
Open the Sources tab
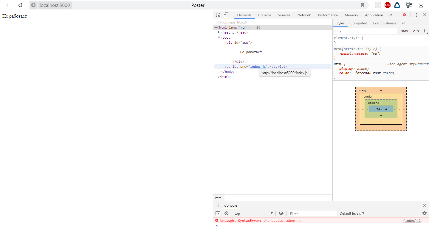284,15
